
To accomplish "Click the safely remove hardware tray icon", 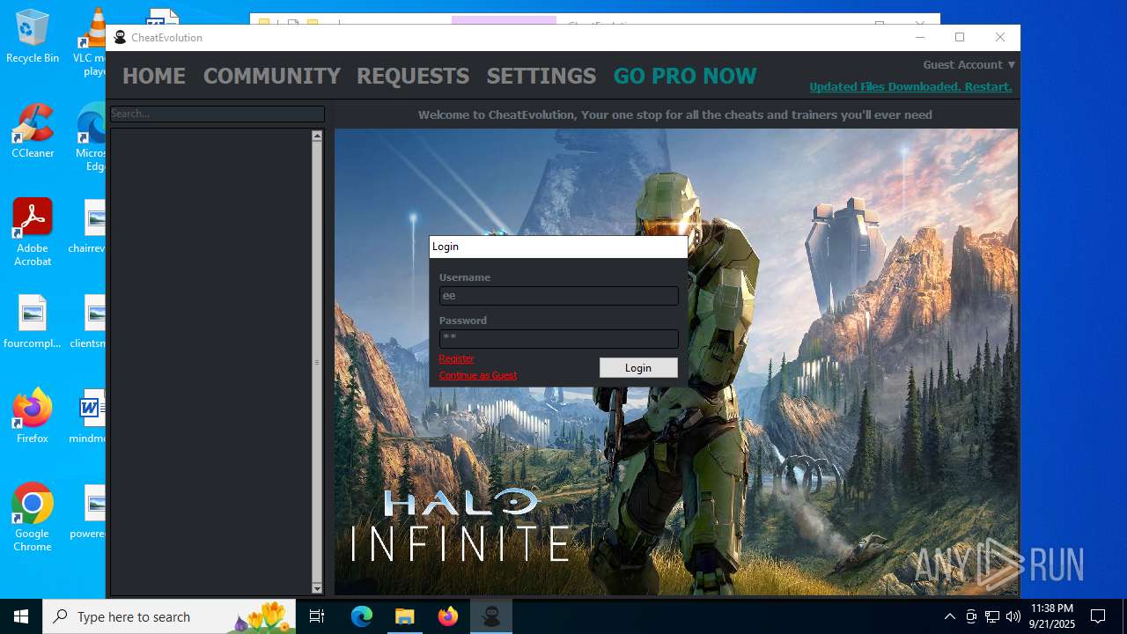I will tap(971, 616).
